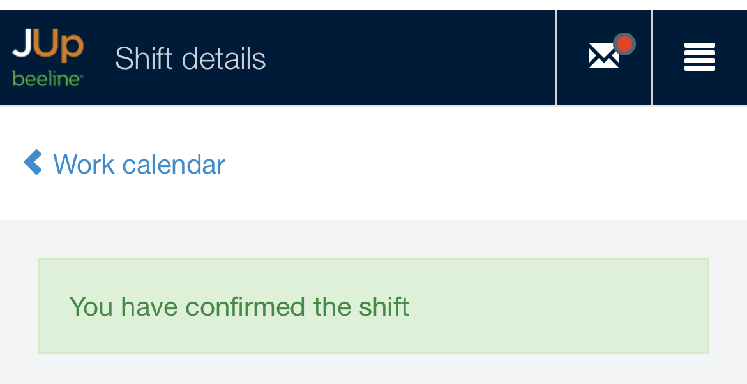
Task: Click the word 'Work' in the back link
Action: pos(84,164)
